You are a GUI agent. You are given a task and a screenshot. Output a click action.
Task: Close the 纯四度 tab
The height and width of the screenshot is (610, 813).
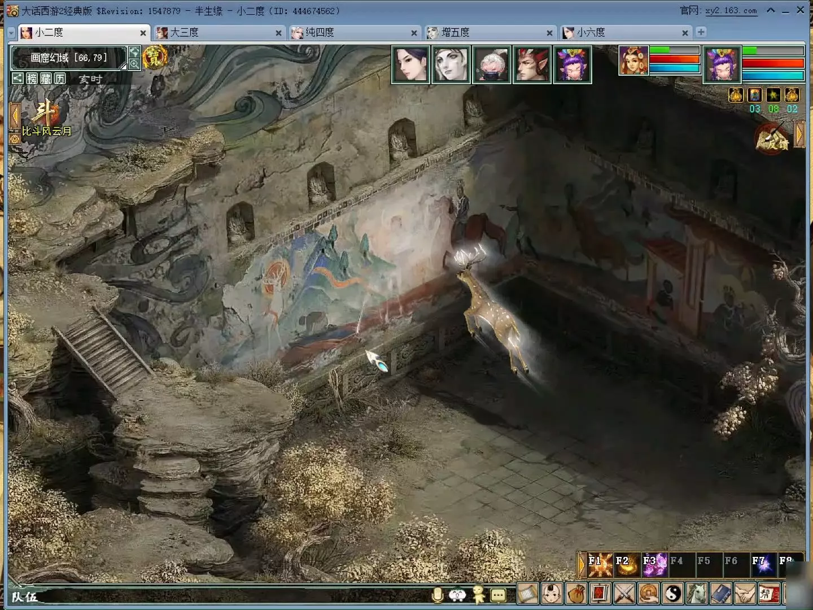point(414,33)
